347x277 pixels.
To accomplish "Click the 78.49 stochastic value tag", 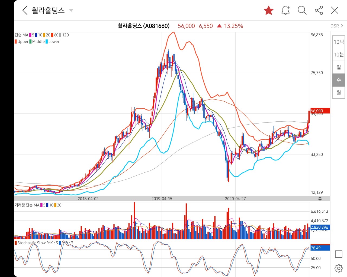I will tap(320, 248).
